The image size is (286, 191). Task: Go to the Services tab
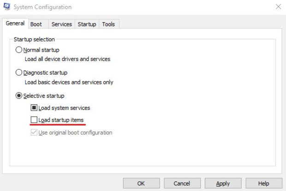62,24
